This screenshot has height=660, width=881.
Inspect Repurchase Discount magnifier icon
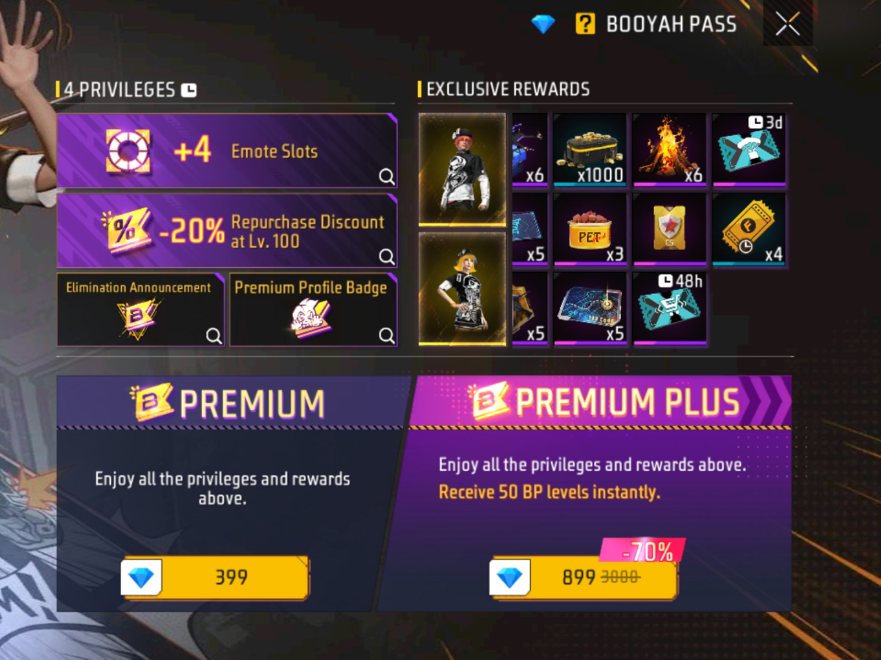point(386,257)
